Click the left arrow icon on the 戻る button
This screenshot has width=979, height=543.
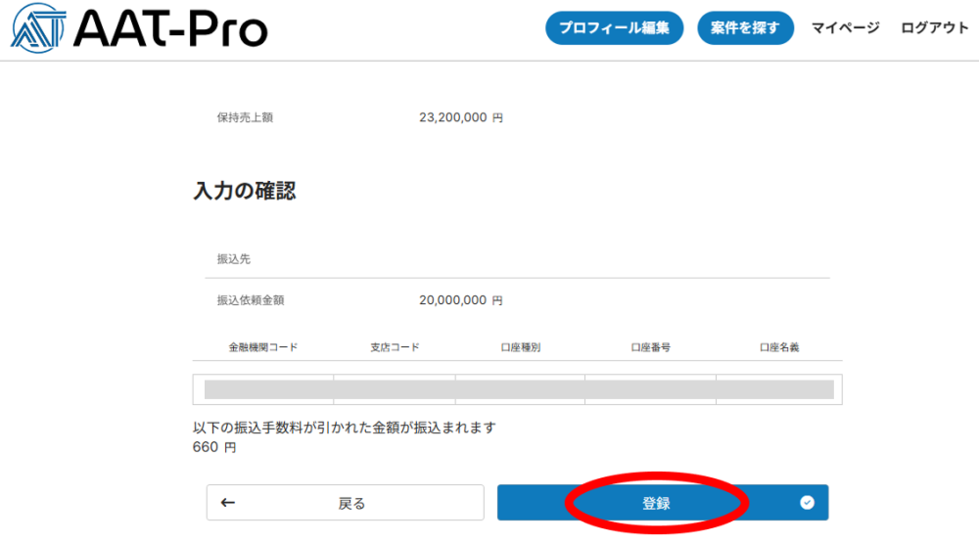pos(228,503)
